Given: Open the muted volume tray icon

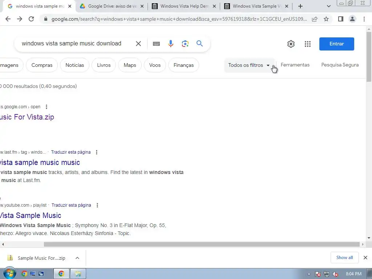Looking at the screenshot, I should coord(335,274).
